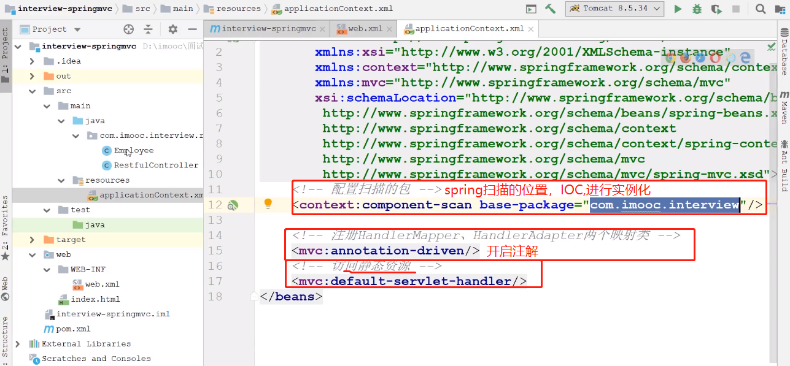Start debugging with the bug icon
Screen dimensions: 790x366
coord(697,9)
